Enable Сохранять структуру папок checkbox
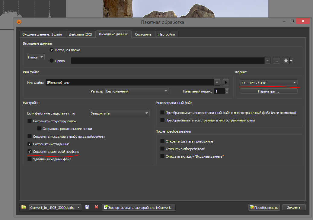The height and width of the screenshot is (220, 313). pyautogui.click(x=30, y=121)
